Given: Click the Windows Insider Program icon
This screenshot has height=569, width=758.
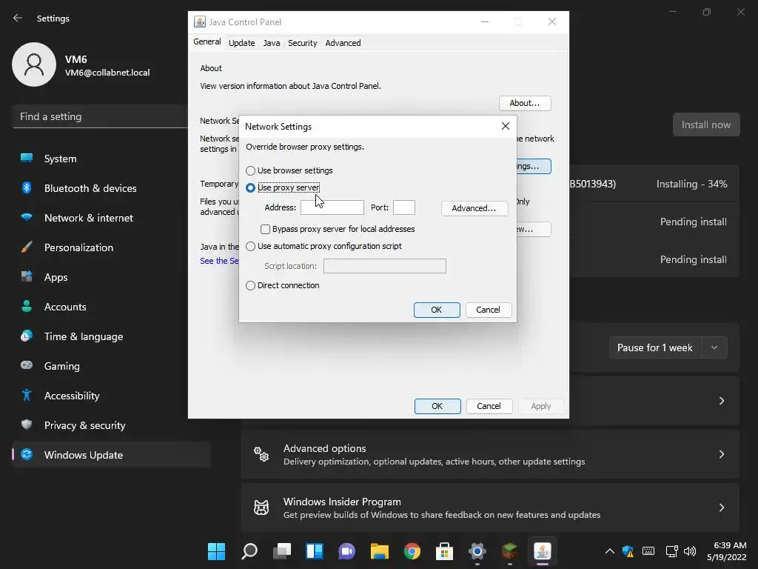Looking at the screenshot, I should [x=261, y=508].
